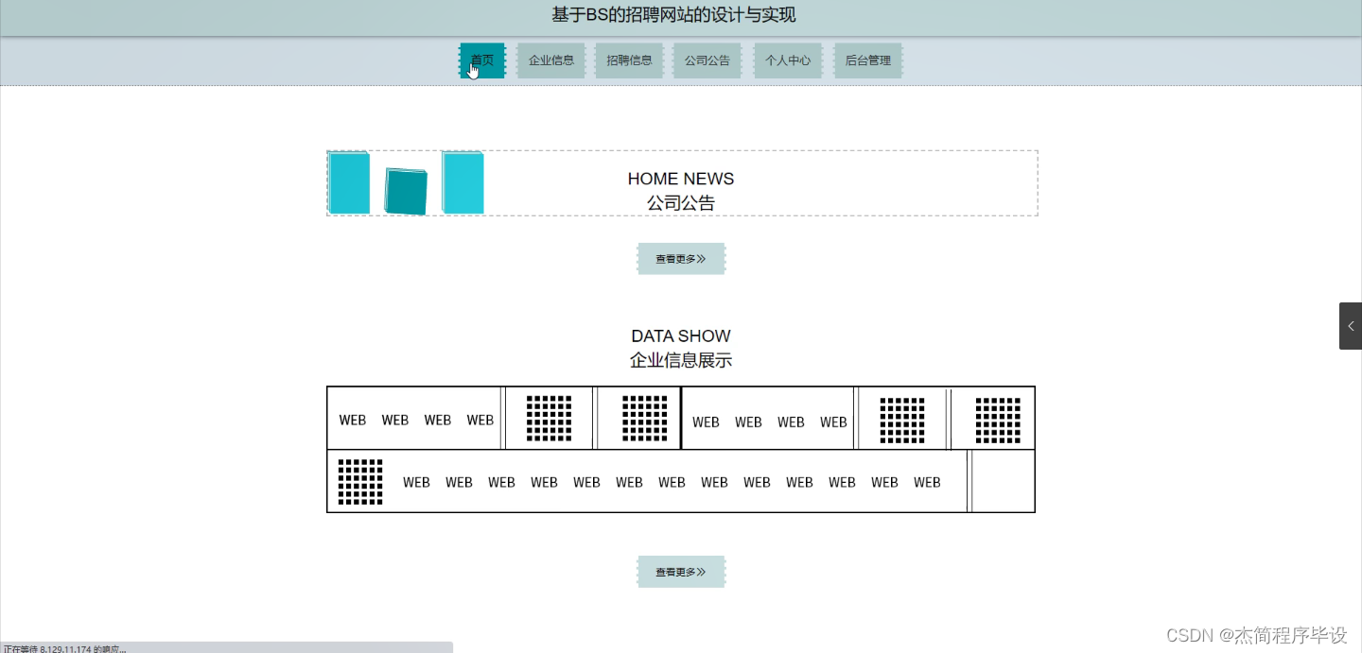Open the 后台管理 admin page
Screen dimensions: 1362x653
(x=867, y=60)
